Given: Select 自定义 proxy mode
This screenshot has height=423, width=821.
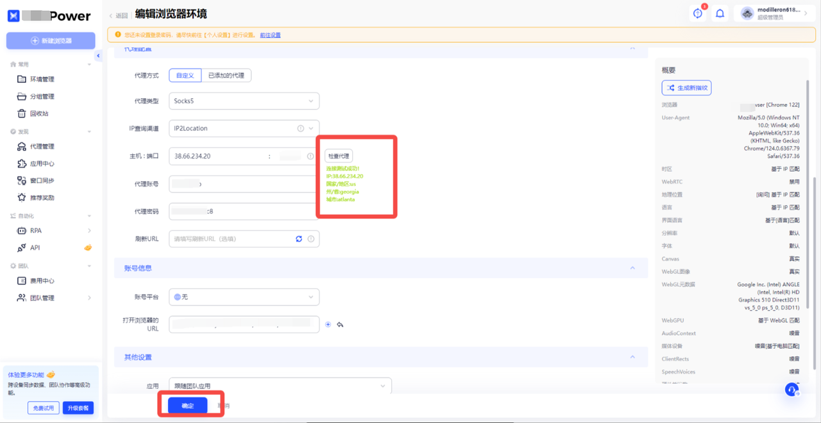Looking at the screenshot, I should pyautogui.click(x=185, y=76).
